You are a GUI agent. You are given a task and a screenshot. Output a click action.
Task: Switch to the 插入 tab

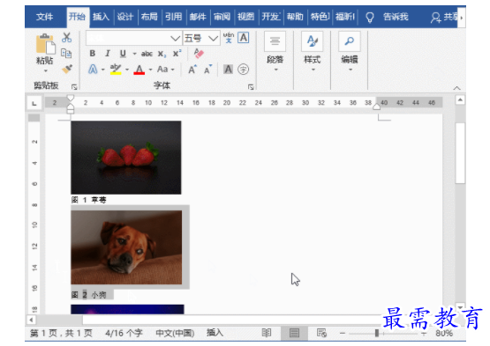[x=101, y=17]
